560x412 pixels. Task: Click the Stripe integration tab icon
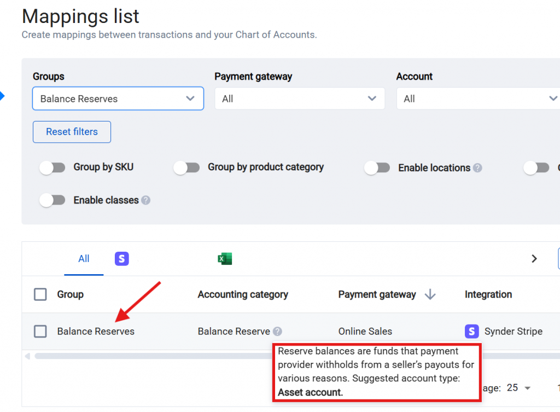tap(121, 259)
